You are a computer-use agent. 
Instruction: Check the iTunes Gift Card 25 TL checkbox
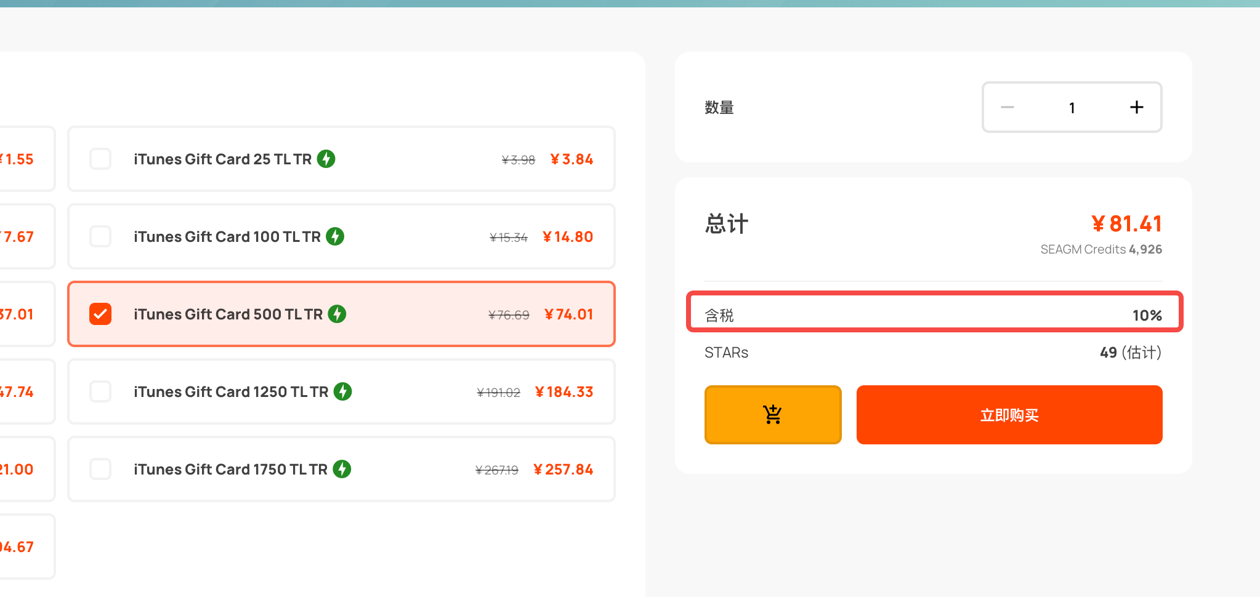100,159
